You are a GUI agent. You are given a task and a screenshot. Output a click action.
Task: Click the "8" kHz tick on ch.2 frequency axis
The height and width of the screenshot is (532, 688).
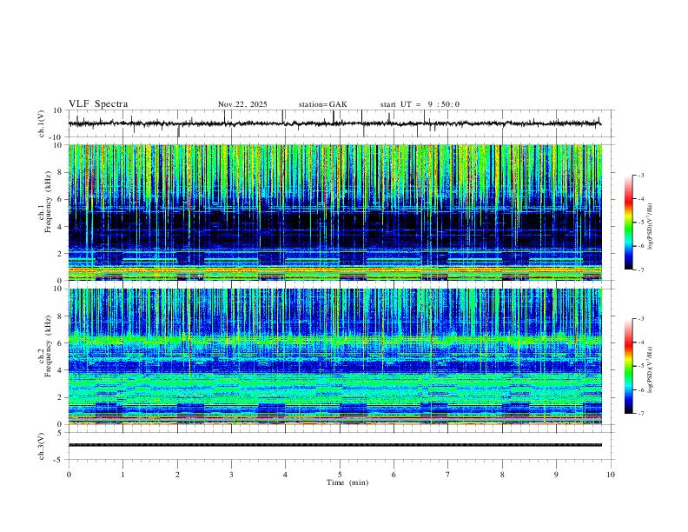(x=61, y=316)
